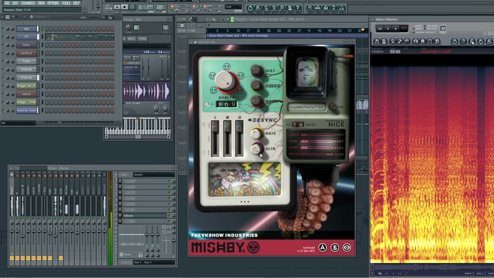Select playlist draw pencil tool
Screen dimensions: 494x278
pyautogui.click(x=190, y=19)
